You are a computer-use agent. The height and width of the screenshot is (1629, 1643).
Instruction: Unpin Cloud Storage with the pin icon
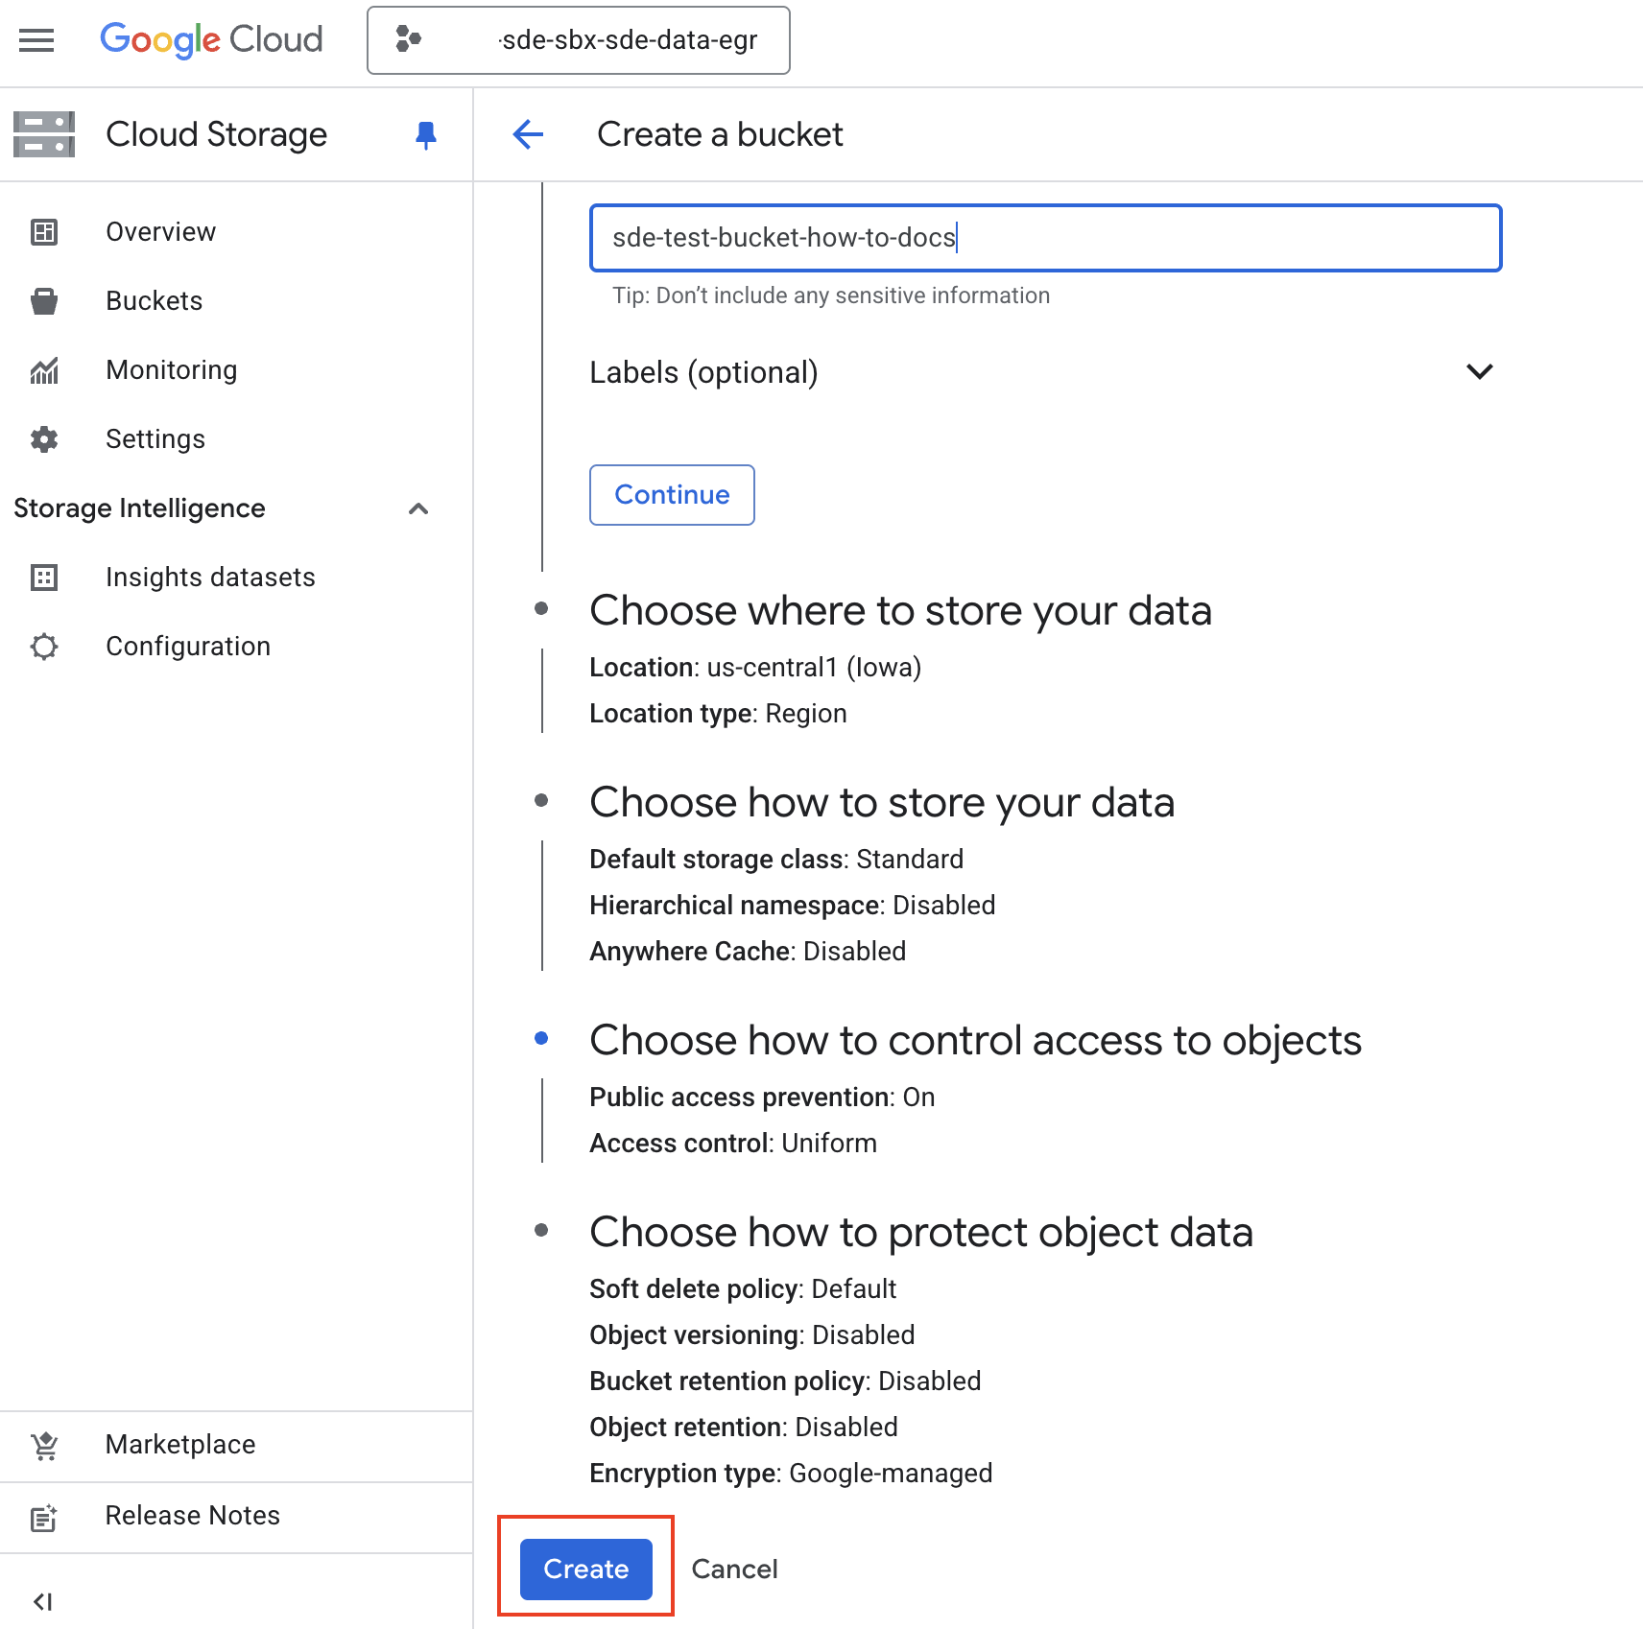[426, 135]
